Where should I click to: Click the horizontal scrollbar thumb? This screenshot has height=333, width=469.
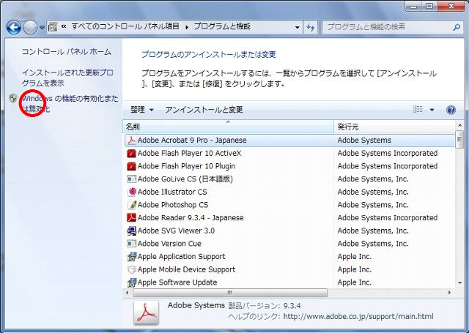coord(229,293)
